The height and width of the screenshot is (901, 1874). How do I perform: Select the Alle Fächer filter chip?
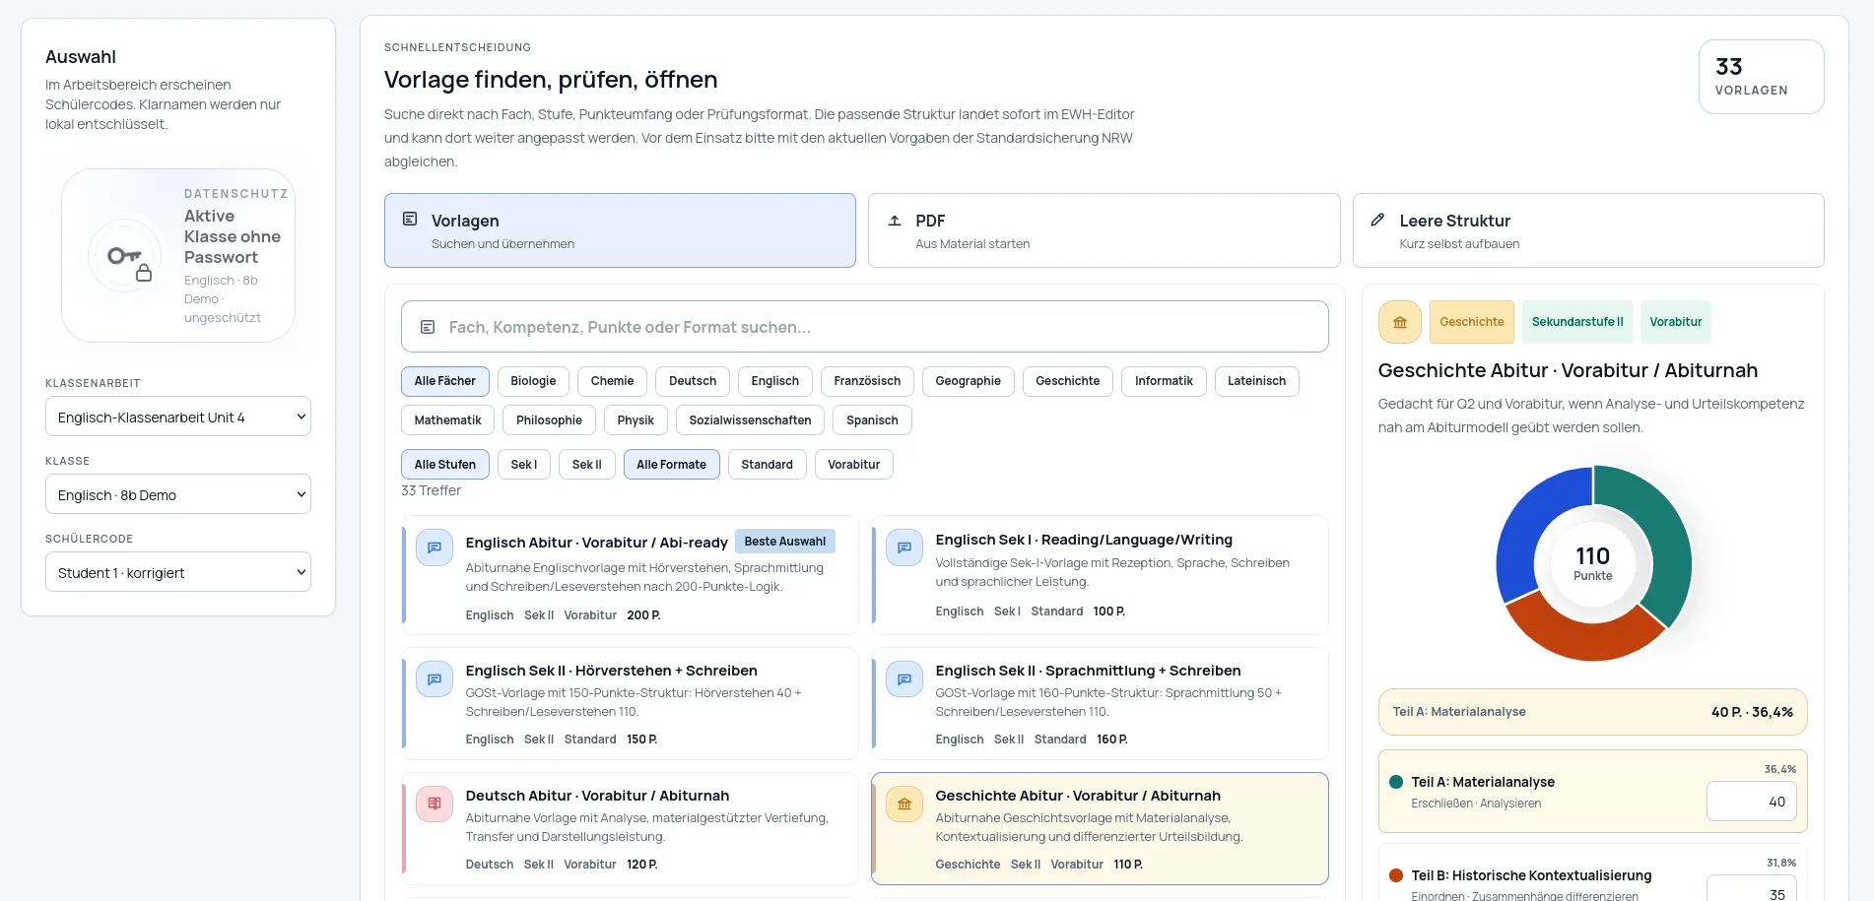pos(445,381)
